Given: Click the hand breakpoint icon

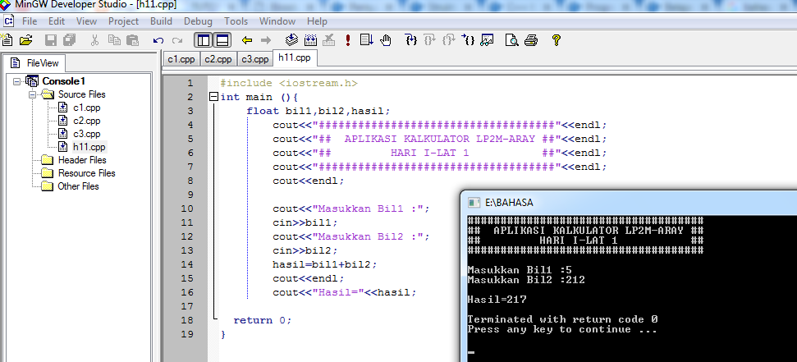Looking at the screenshot, I should [386, 40].
